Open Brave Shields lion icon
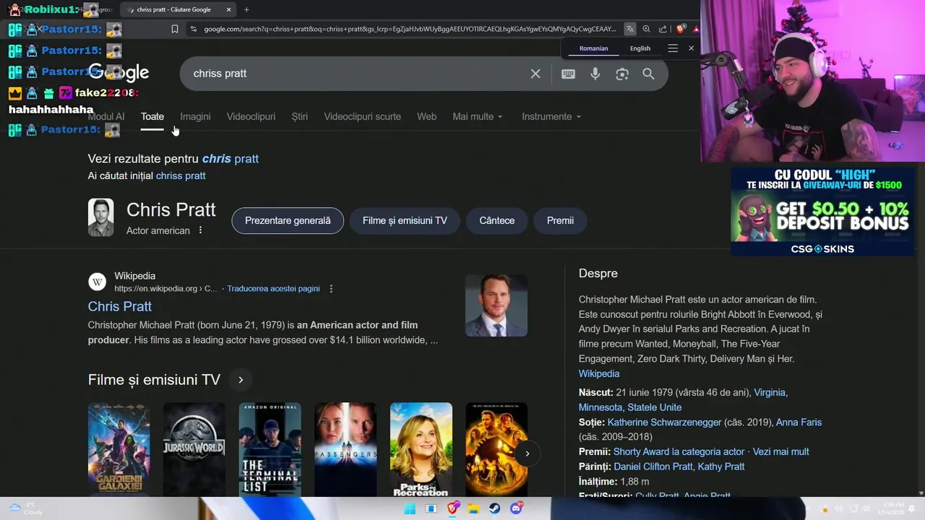Screen dimensions: 925x520 tap(680, 29)
